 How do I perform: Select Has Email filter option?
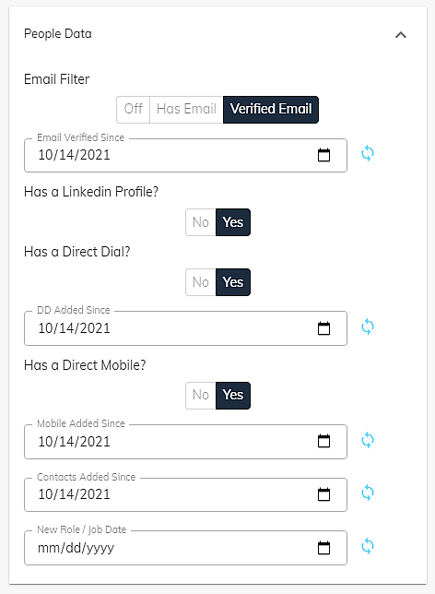[186, 110]
